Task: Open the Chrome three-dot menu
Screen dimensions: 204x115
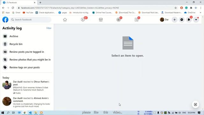Action: coord(201,8)
